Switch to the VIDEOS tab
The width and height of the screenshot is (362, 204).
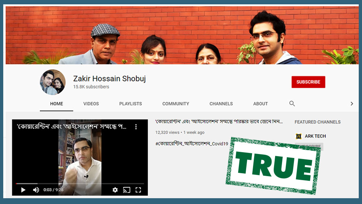[91, 104]
